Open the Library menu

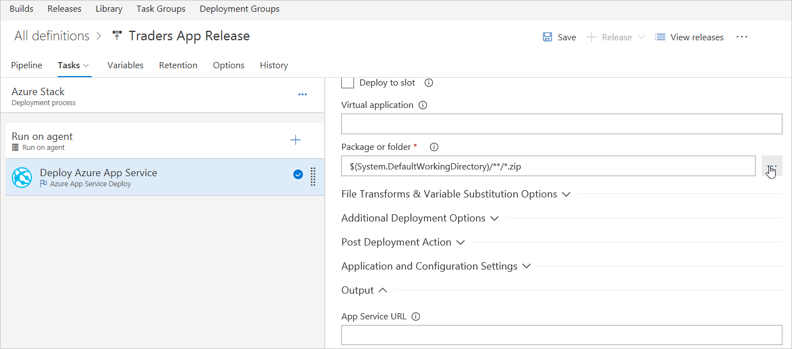[109, 9]
